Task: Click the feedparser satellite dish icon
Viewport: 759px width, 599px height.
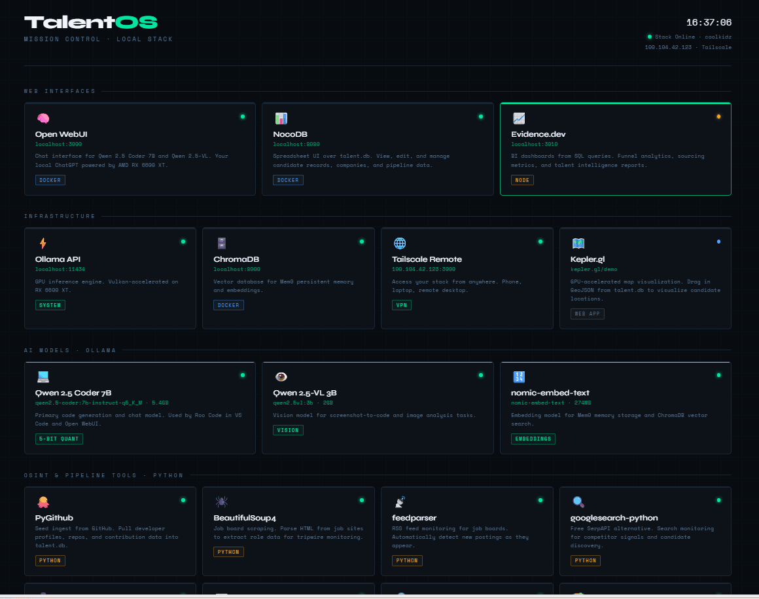Action: pyautogui.click(x=400, y=501)
